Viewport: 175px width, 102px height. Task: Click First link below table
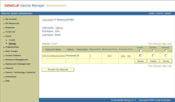click(x=150, y=66)
